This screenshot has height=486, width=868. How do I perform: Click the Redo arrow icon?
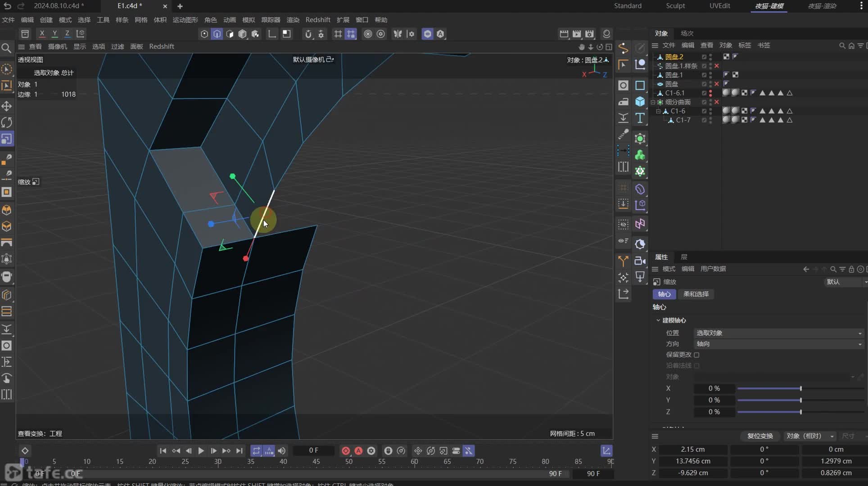pyautogui.click(x=21, y=6)
